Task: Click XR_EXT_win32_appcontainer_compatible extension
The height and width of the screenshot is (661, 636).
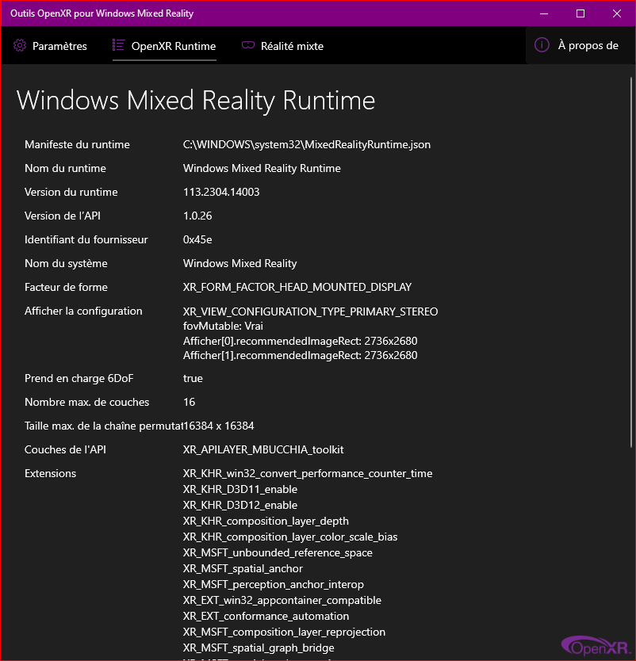Action: tap(282, 600)
